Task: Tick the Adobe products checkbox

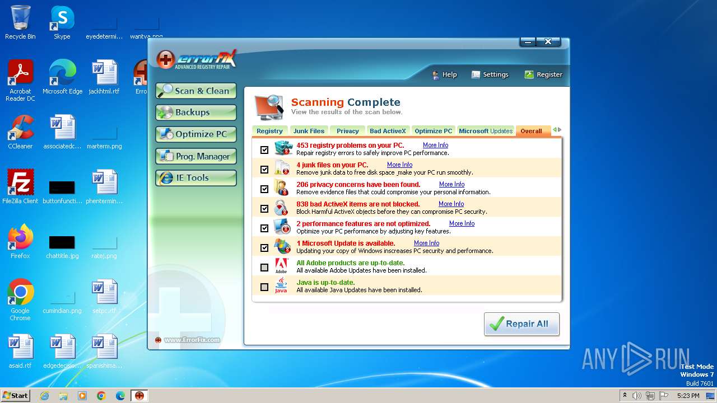Action: tap(264, 268)
